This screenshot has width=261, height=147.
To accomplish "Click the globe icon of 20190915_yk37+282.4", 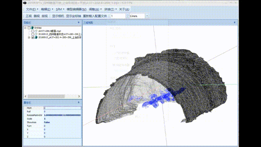I will click(x=36, y=38).
